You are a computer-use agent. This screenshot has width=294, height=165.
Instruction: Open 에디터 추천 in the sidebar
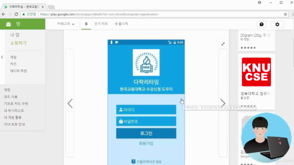[x=18, y=71]
